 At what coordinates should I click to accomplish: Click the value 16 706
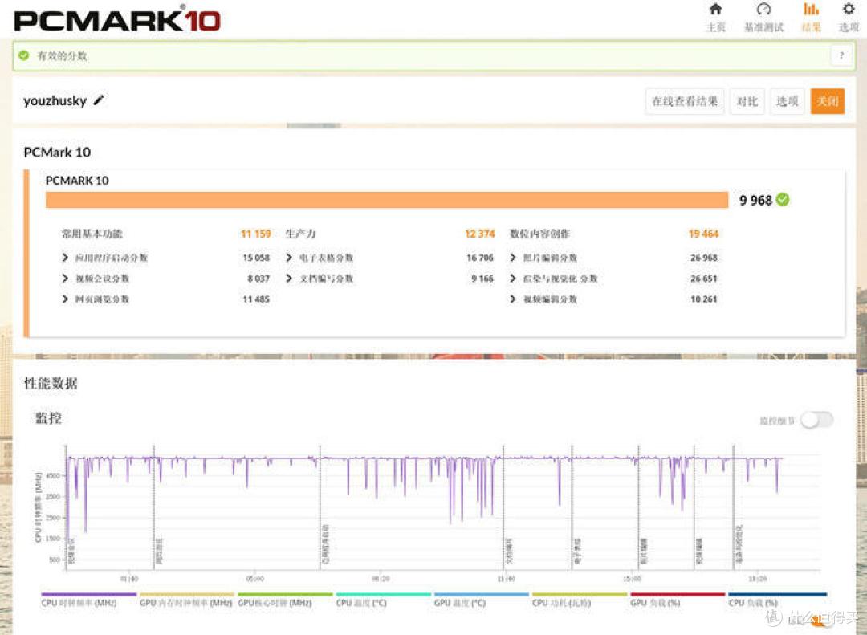[480, 258]
